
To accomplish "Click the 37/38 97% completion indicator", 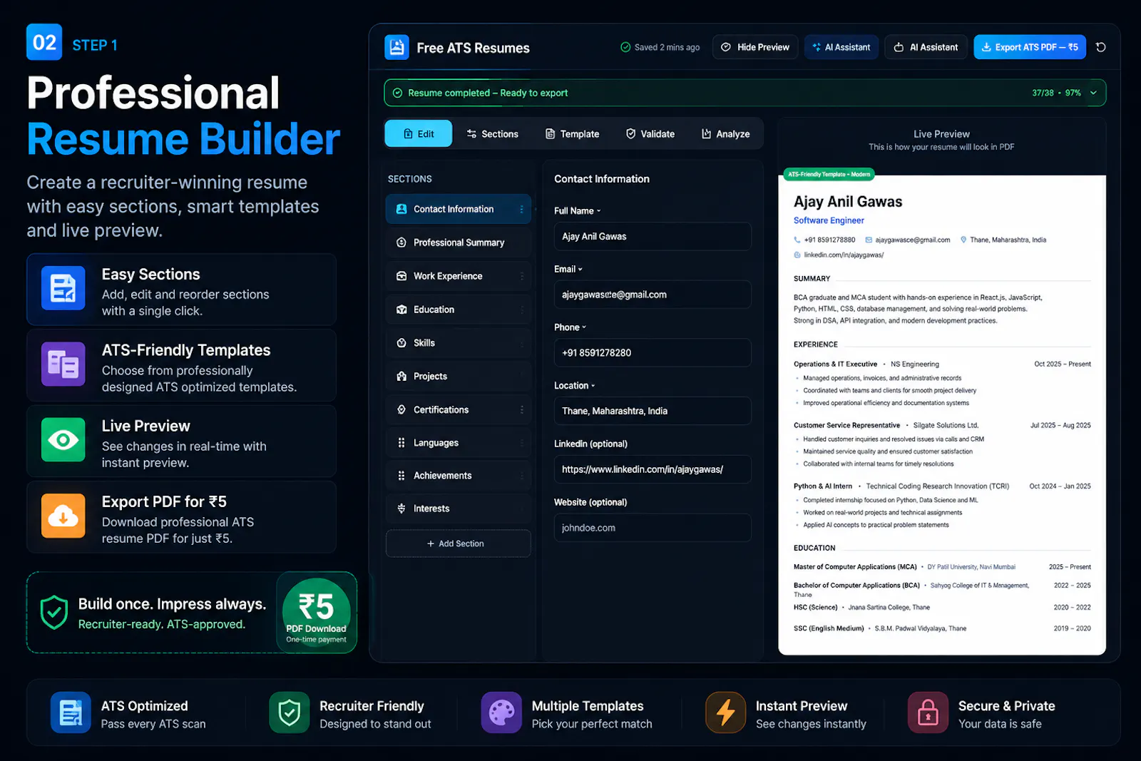I will coord(1056,93).
